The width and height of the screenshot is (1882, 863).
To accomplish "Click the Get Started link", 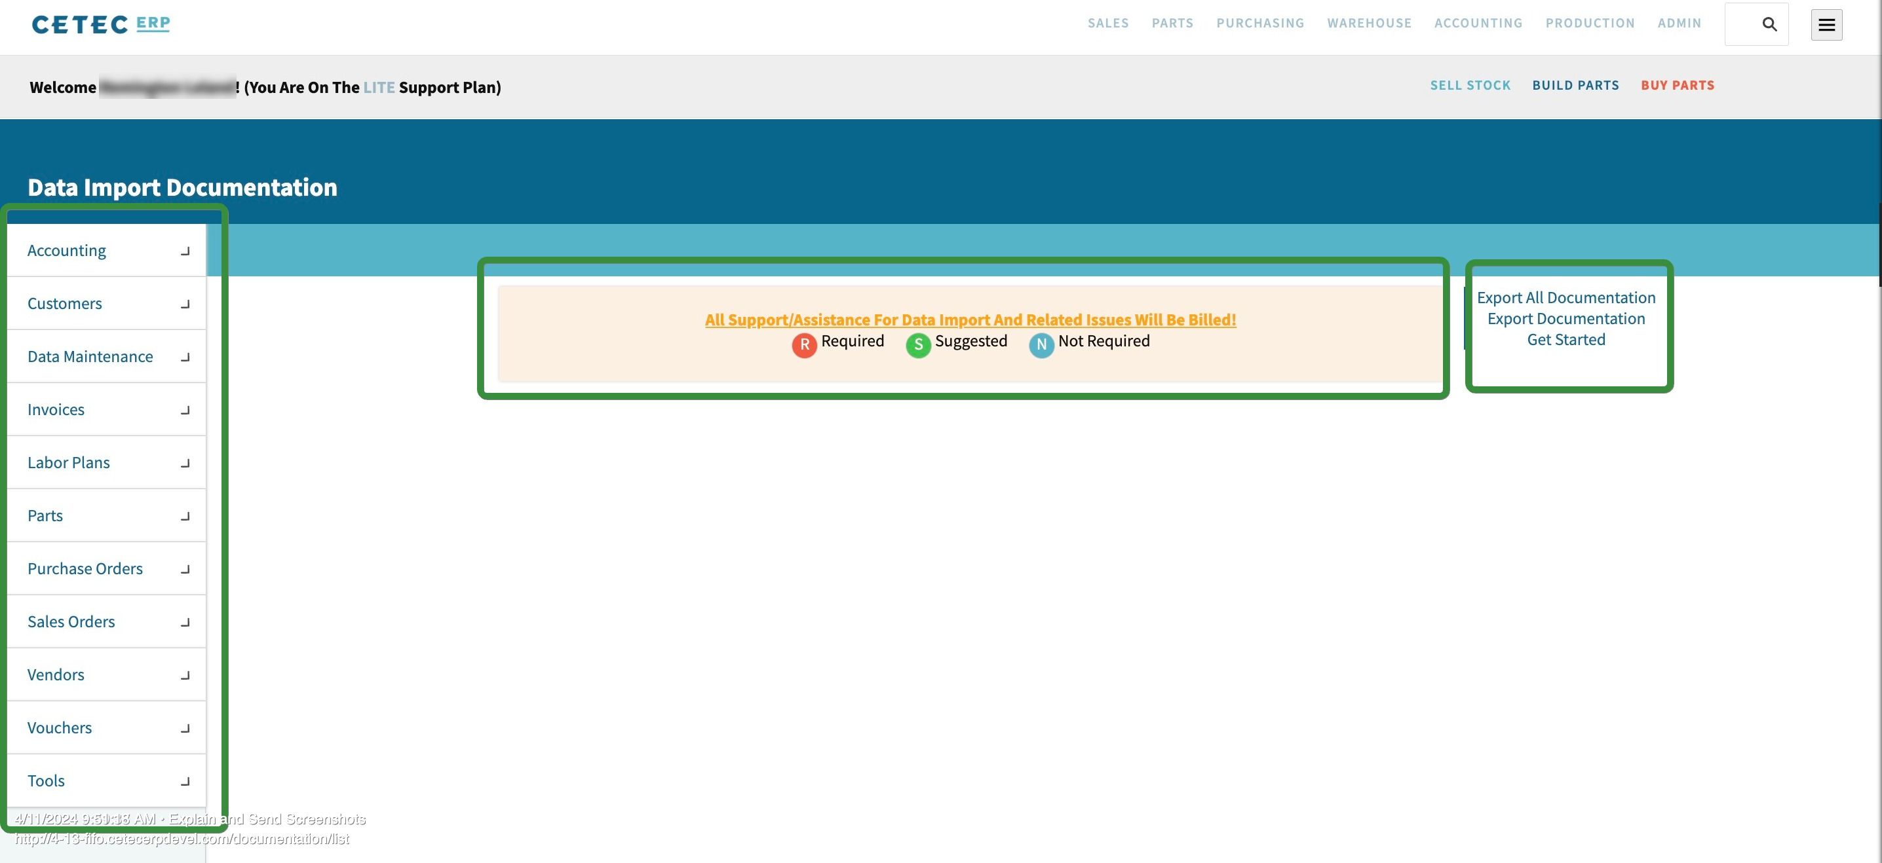I will point(1565,340).
